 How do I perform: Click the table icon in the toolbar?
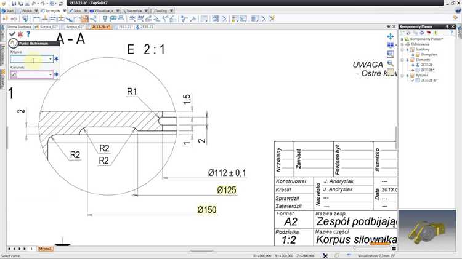[216, 19]
